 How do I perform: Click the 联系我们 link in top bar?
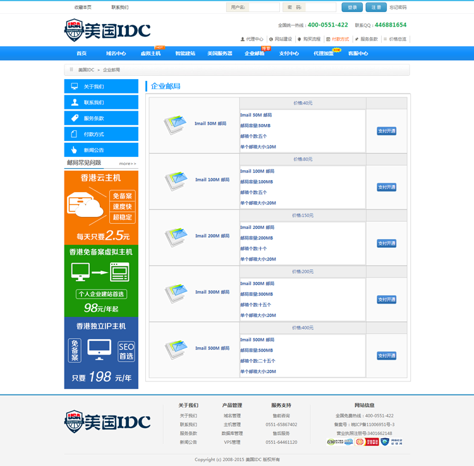pos(120,7)
